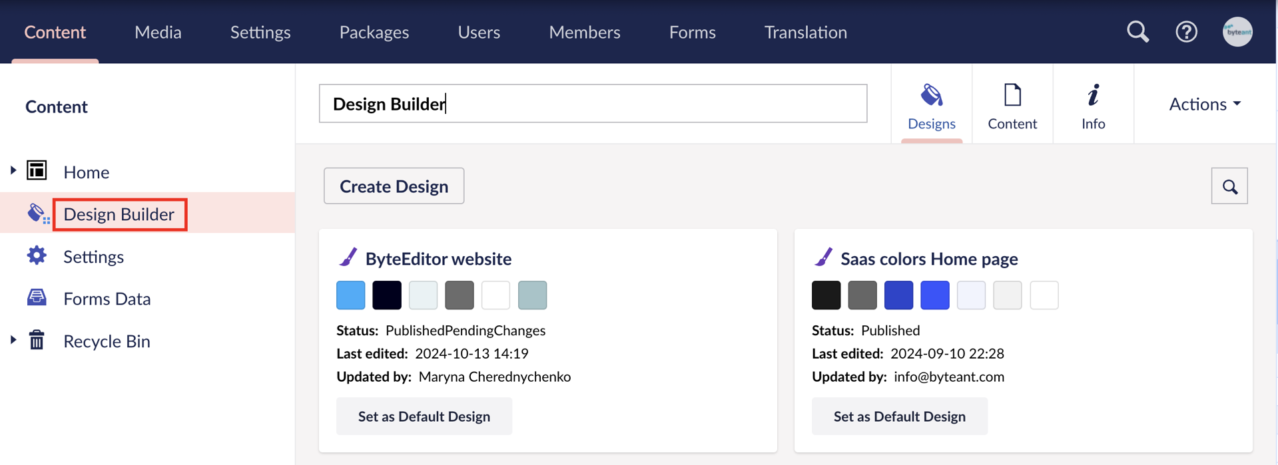This screenshot has width=1278, height=465.
Task: Expand the Recycle Bin tree arrow
Action: pyautogui.click(x=13, y=340)
